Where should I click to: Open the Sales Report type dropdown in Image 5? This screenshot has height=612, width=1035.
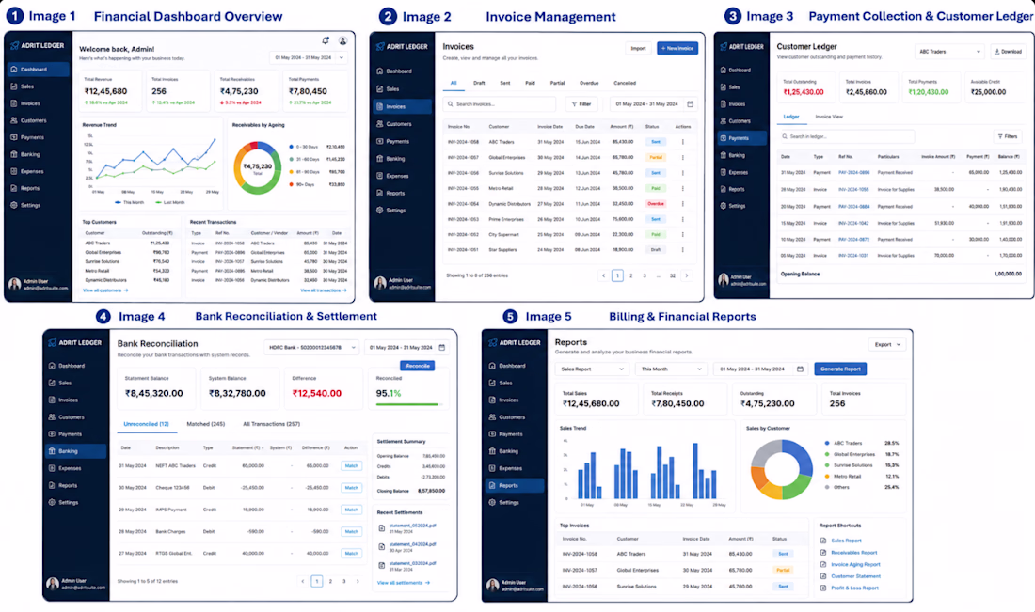click(592, 369)
